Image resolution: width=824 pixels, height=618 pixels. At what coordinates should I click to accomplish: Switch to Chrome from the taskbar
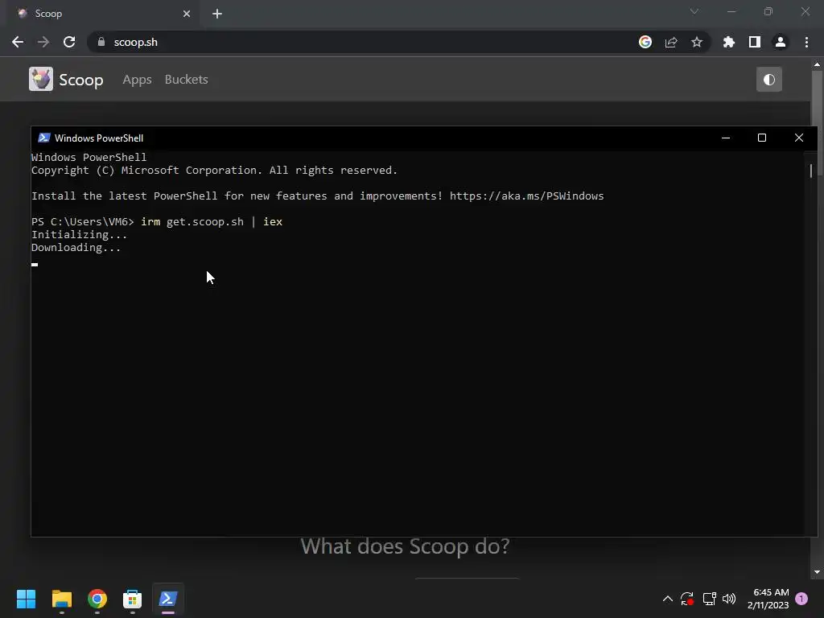pos(97,599)
